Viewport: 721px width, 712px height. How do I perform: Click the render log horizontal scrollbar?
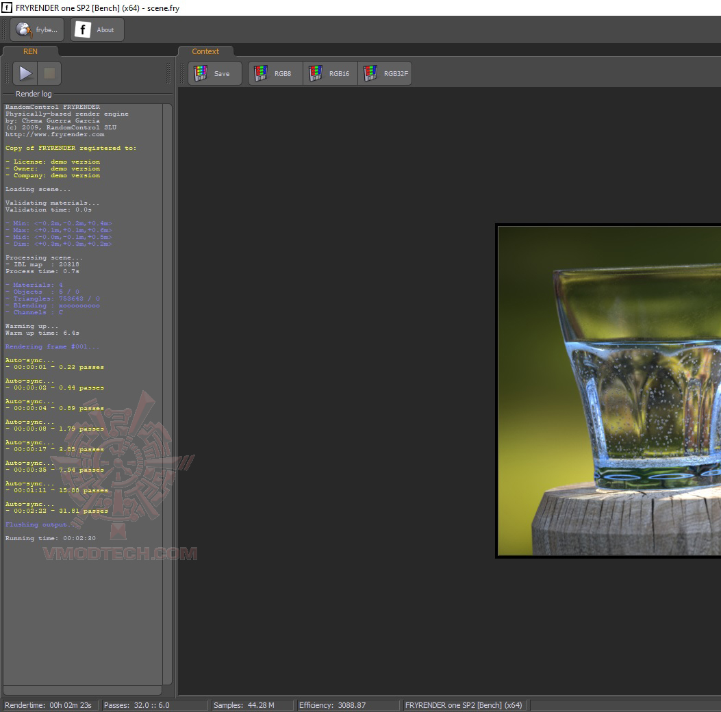click(82, 690)
